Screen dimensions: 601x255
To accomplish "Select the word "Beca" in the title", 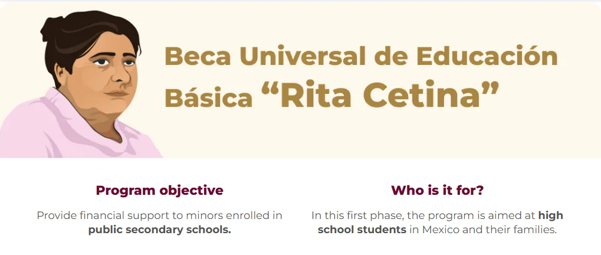I will pyautogui.click(x=198, y=56).
